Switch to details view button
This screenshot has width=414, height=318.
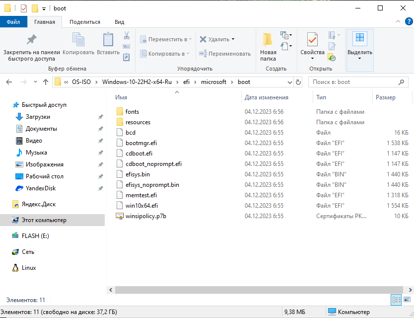[x=396, y=300]
